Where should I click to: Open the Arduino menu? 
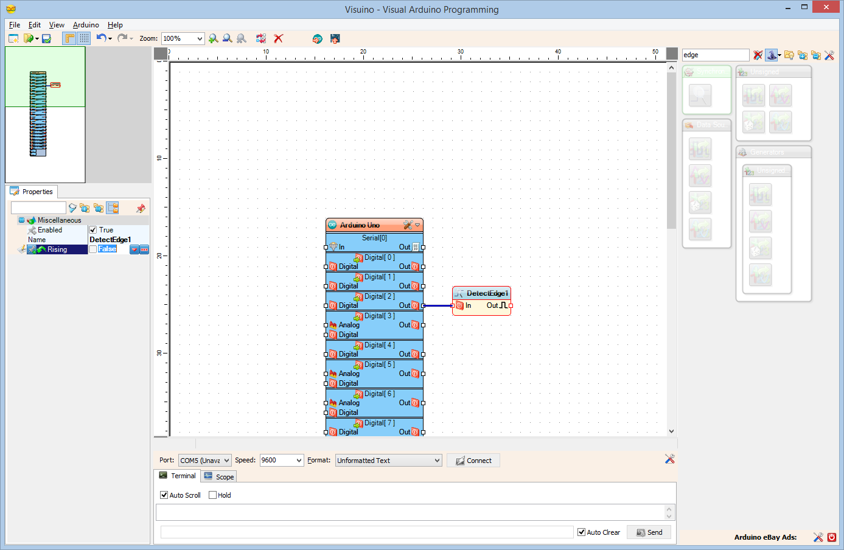[85, 25]
